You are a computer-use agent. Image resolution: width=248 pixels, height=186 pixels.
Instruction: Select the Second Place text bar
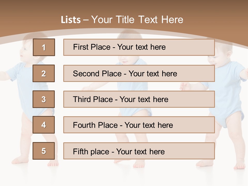pyautogui.click(x=139, y=73)
